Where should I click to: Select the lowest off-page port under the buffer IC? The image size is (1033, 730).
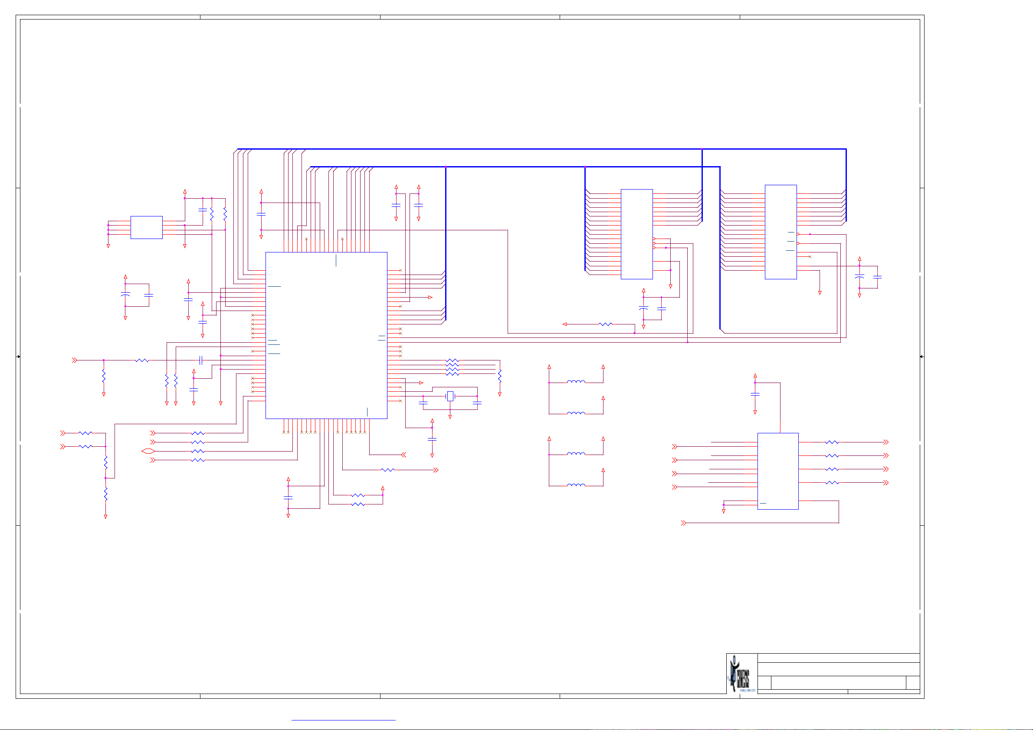(683, 523)
